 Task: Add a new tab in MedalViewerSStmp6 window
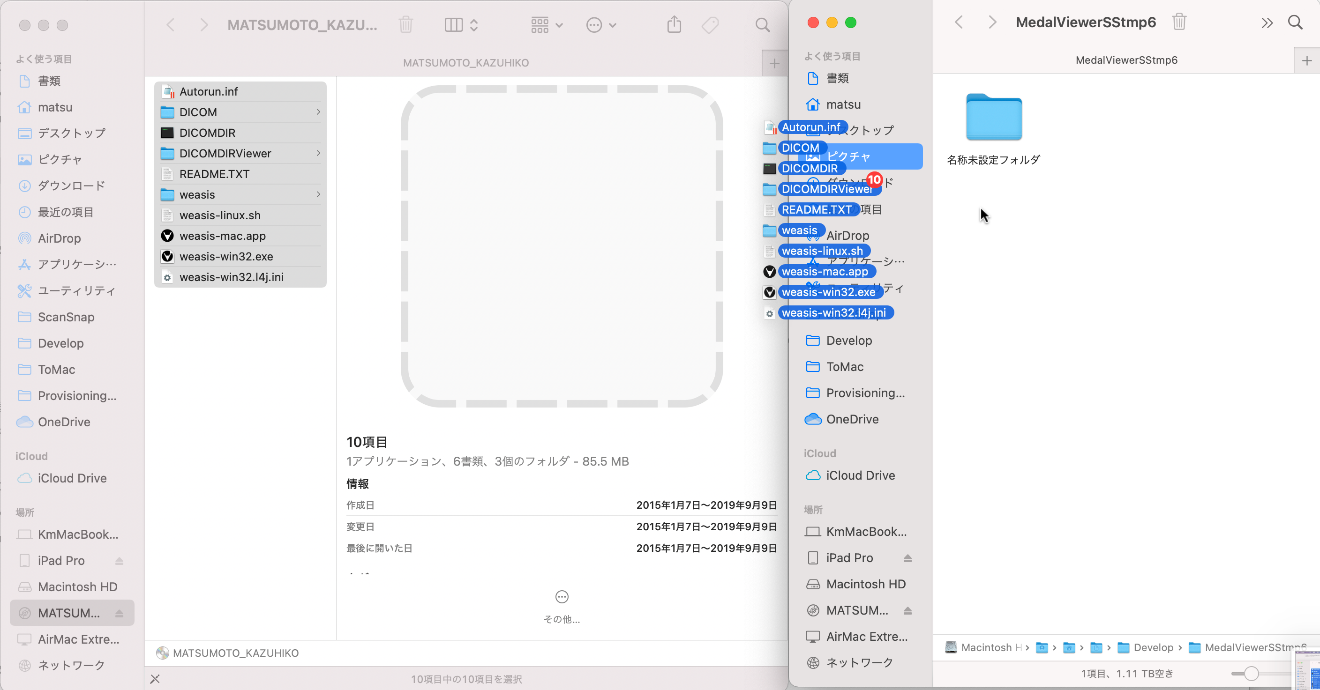tap(1307, 60)
